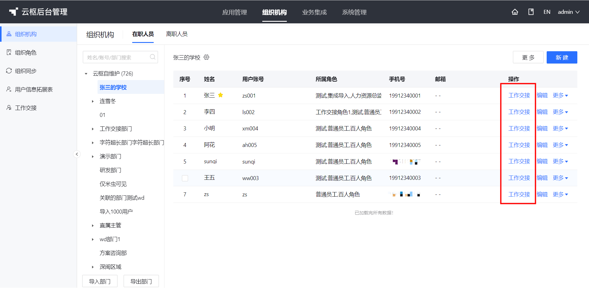Select the 研发部门 tree item
Screen dimensions: 589x289
[x=110, y=170]
